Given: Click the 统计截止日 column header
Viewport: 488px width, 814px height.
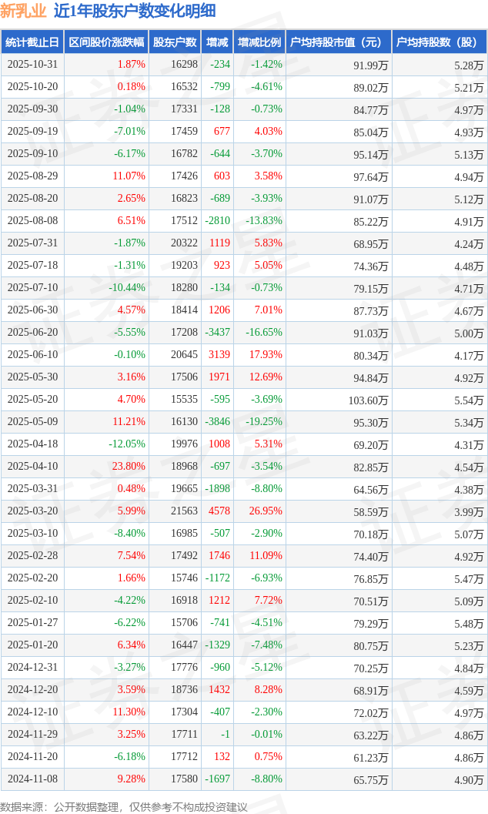Looking at the screenshot, I should (x=32, y=42).
